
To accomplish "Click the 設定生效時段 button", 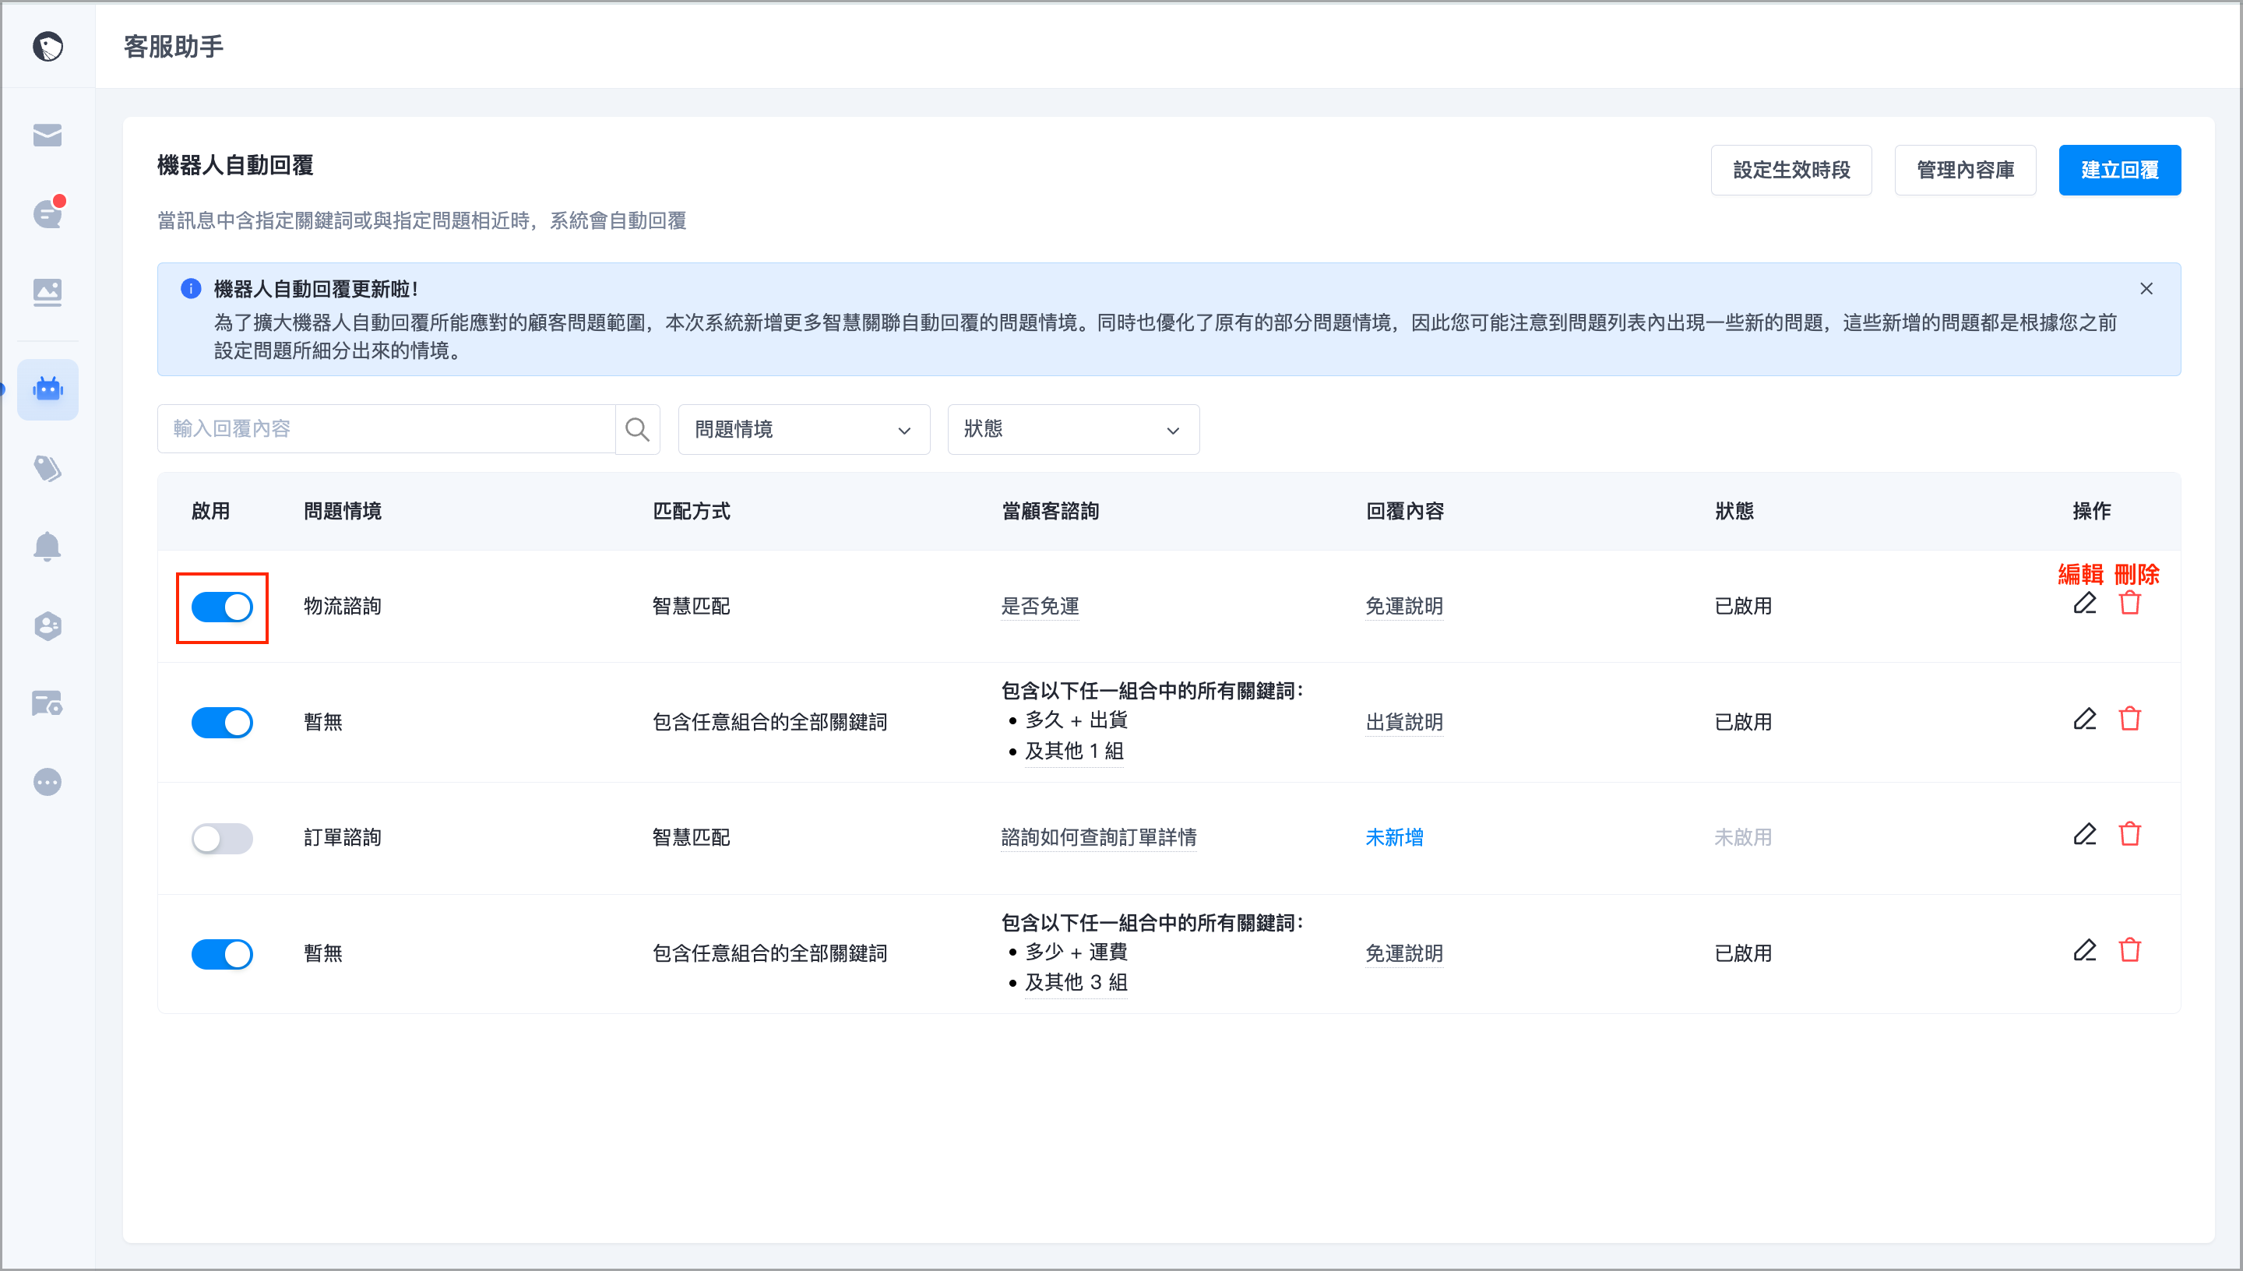I will [x=1791, y=171].
